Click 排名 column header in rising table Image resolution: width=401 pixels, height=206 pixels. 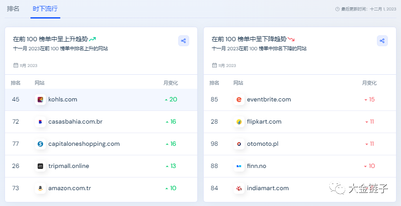click(15, 83)
